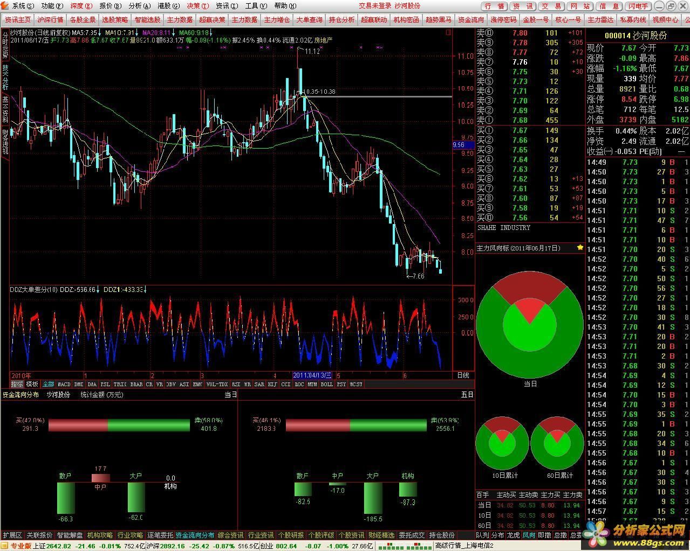This screenshot has height=551, width=690.
Task: Click the 10日累计 pie chart
Action: coord(502,443)
